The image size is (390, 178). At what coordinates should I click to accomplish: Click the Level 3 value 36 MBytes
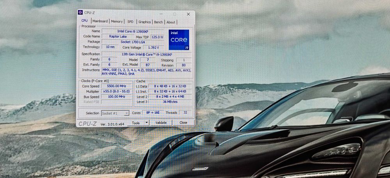click(x=170, y=102)
